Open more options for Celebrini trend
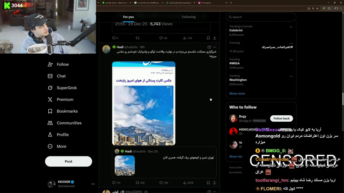The image size is (344, 193). tap(291, 27)
